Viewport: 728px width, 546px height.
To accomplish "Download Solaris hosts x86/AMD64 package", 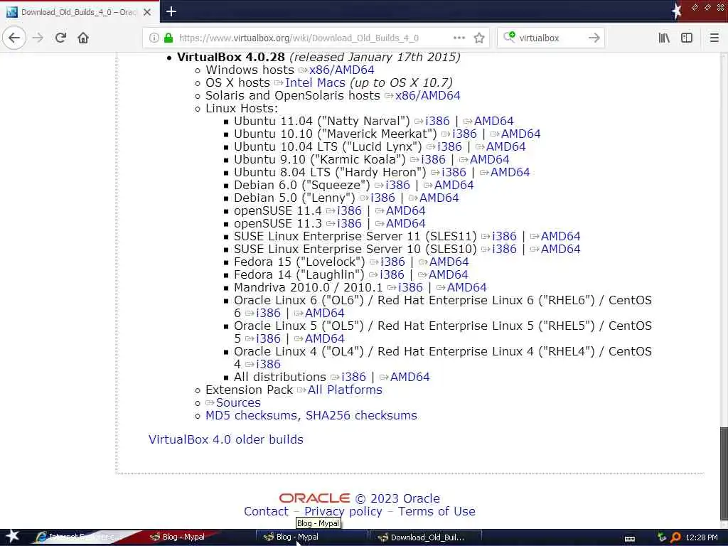I will click(x=427, y=96).
